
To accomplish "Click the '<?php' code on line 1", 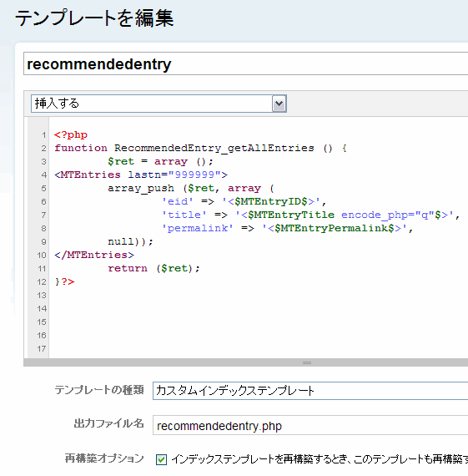I will 71,134.
